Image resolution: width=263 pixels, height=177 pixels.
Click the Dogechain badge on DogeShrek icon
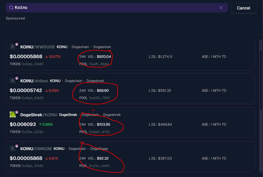(x=17, y=112)
